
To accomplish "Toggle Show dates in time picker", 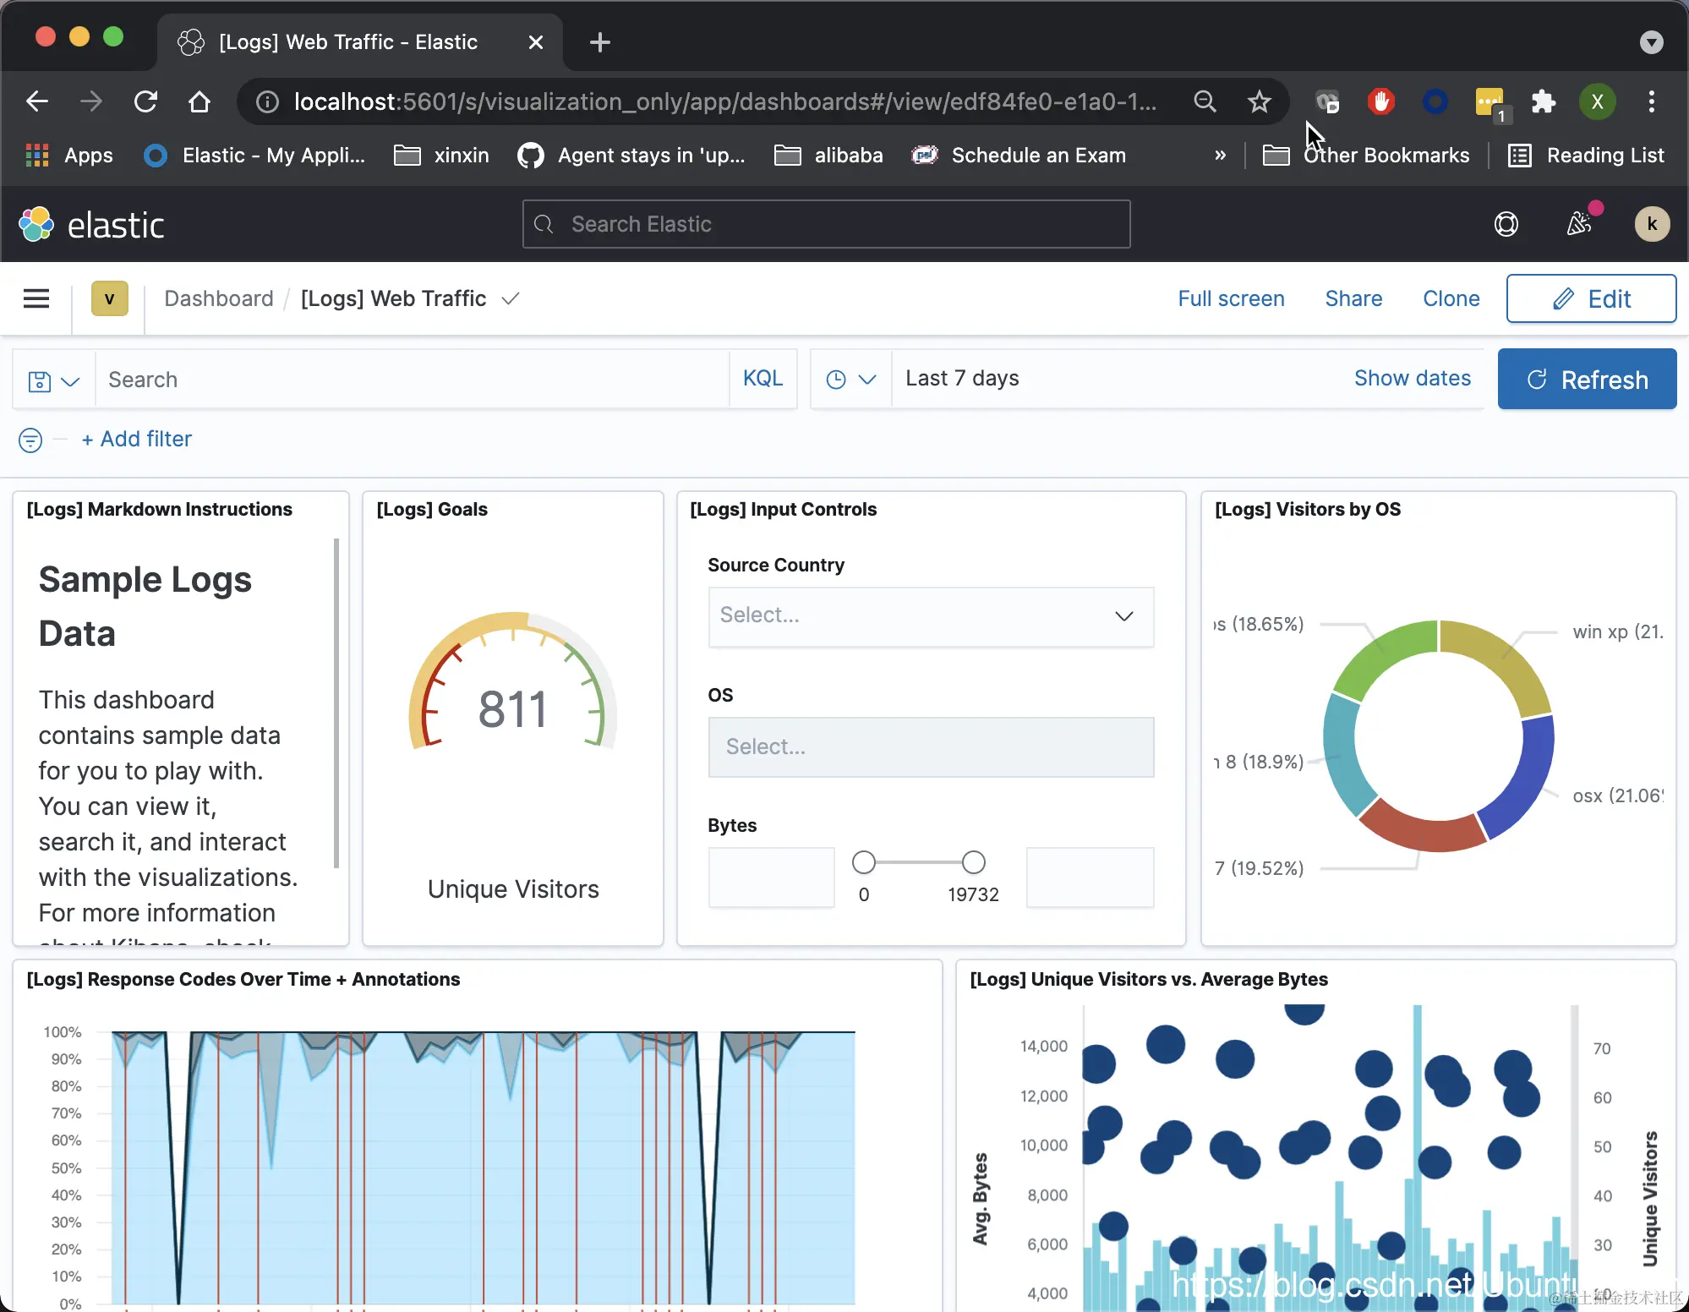I will [x=1412, y=379].
